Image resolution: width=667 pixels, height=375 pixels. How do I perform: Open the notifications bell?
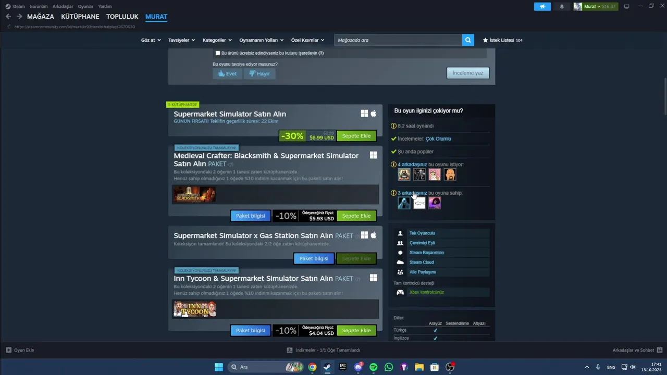pyautogui.click(x=562, y=6)
